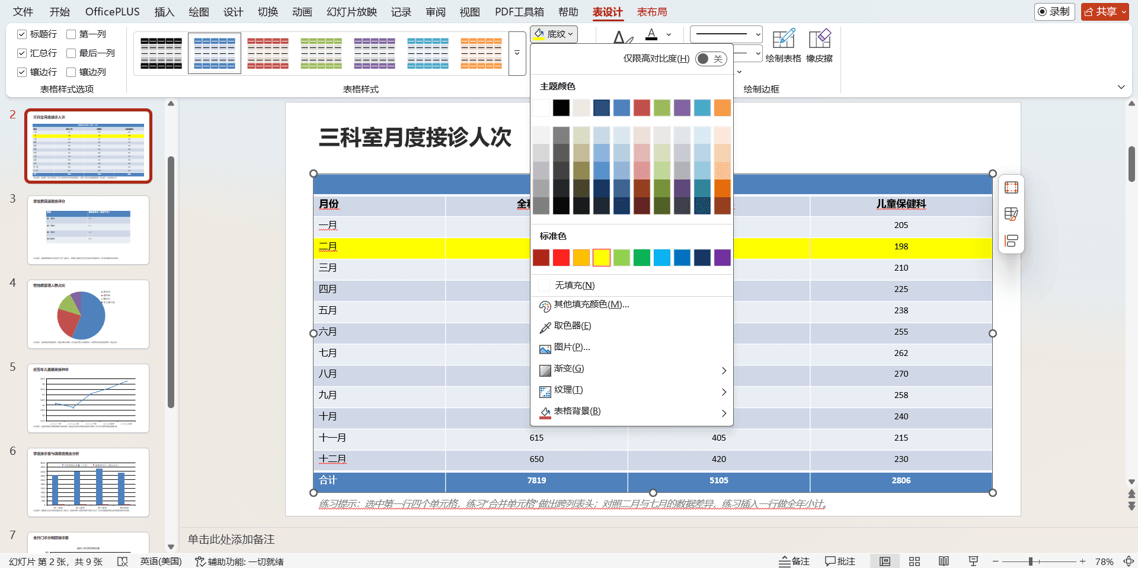1138x568 pixels.
Task: Select the red table style
Action: 268,53
